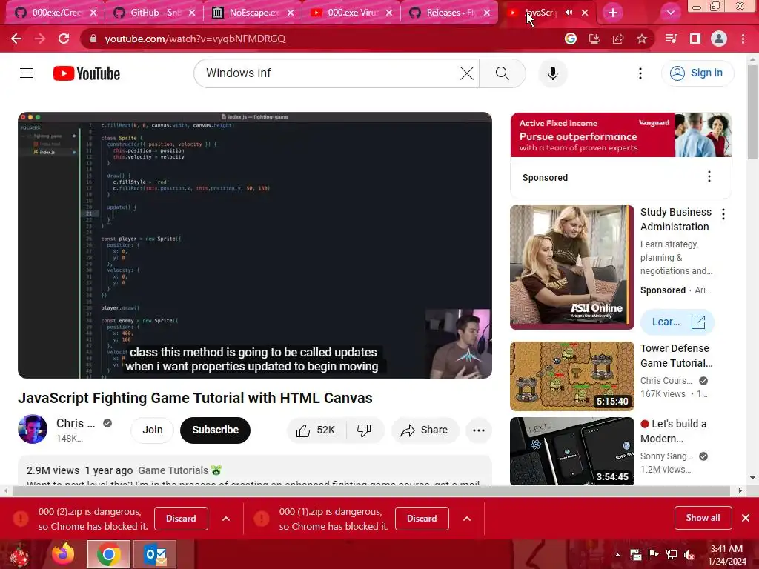The height and width of the screenshot is (569, 759).
Task: Sign in to YouTube
Action: pos(697,73)
